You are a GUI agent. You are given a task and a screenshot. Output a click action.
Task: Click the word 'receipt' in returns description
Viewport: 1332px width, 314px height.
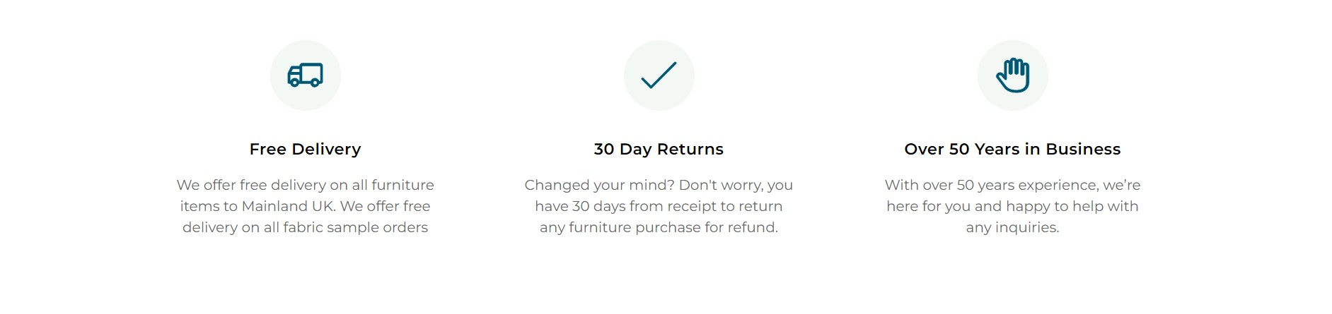click(690, 206)
